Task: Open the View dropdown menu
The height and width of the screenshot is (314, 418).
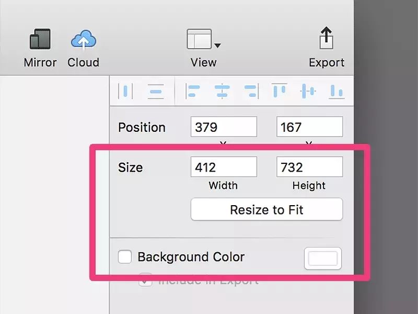Action: tap(203, 40)
